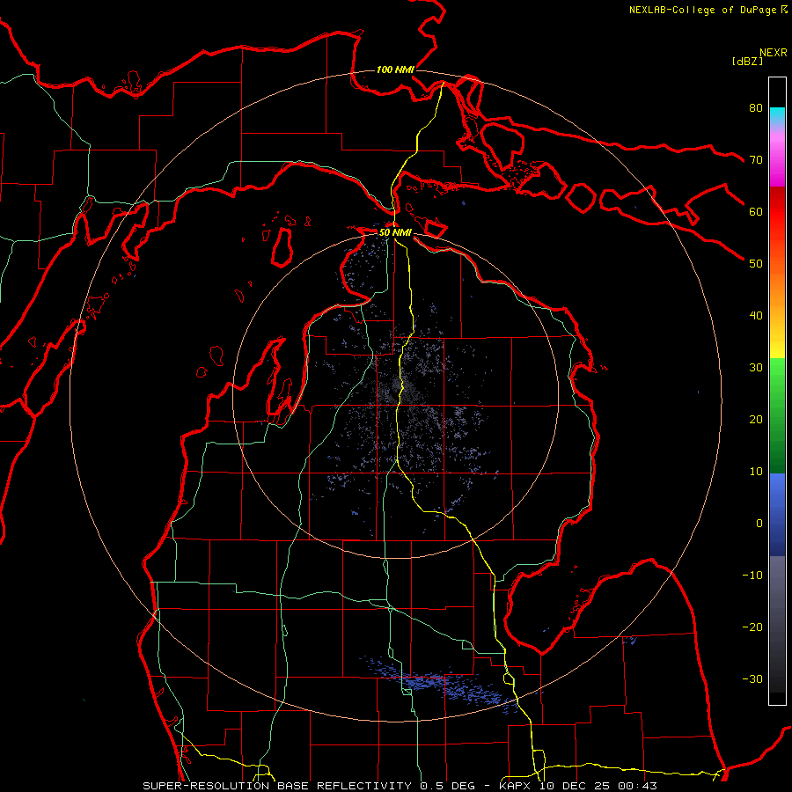Click the blue band of the color bar
792x792 pixels.
pos(777,514)
